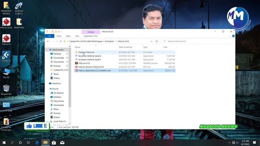Click Search HALion 6.3.0 field
The width and height of the screenshot is (260, 146).
pyautogui.click(x=197, y=41)
